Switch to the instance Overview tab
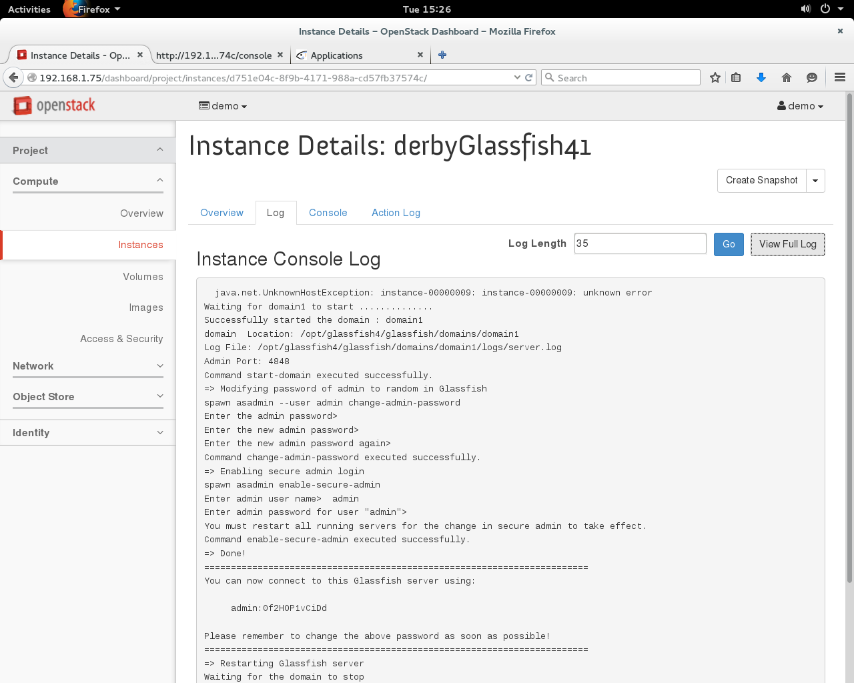 tap(222, 213)
